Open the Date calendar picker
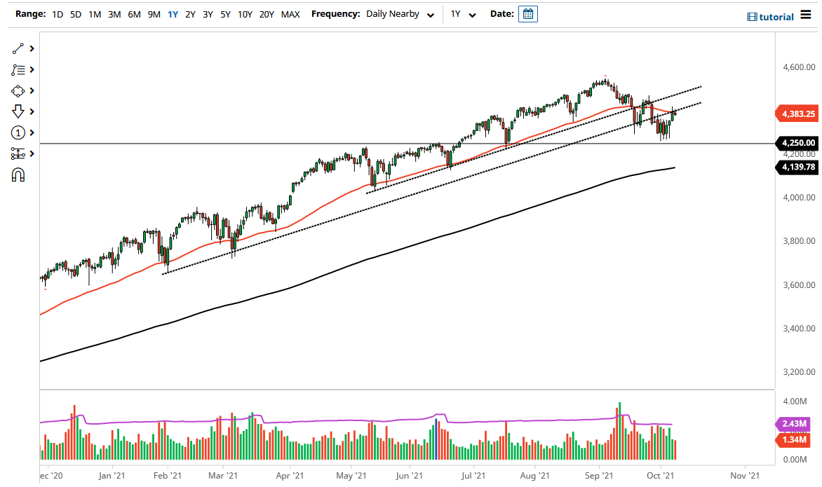Viewport: 822px width, 487px height. tap(527, 13)
